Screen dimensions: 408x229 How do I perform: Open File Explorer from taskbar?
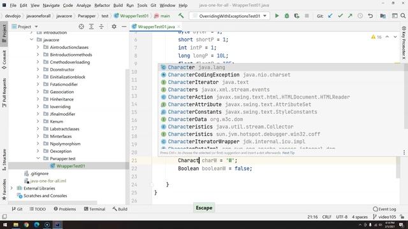pyautogui.click(x=15, y=225)
